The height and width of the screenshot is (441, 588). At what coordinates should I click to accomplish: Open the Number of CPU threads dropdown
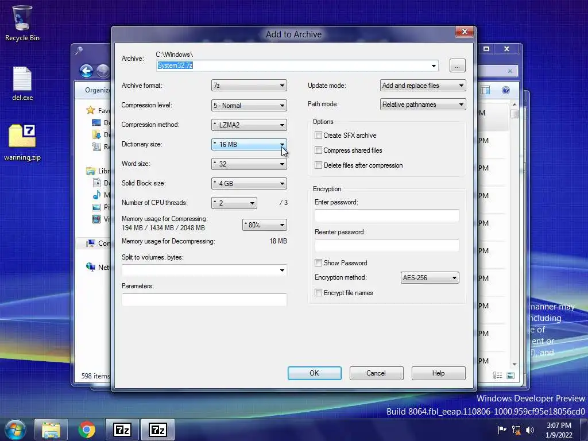click(x=234, y=203)
